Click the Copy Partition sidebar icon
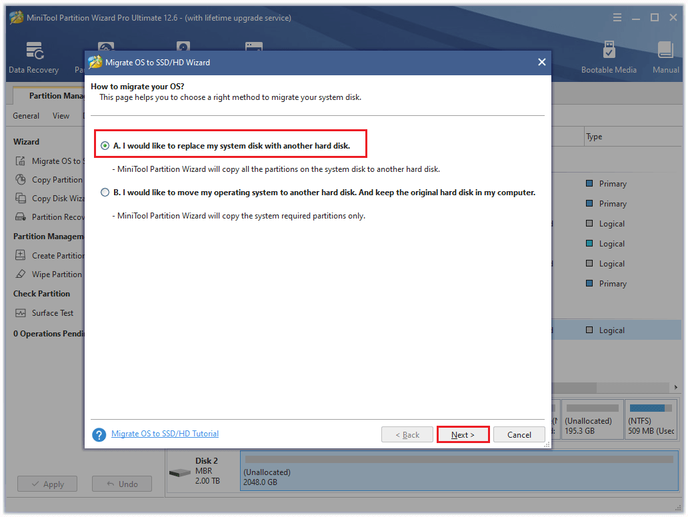This screenshot has height=517, width=688. point(21,179)
